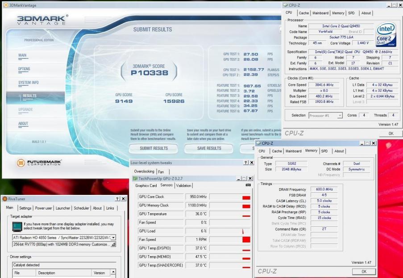Go to System Info in 3DMark sidebar

(x=28, y=83)
